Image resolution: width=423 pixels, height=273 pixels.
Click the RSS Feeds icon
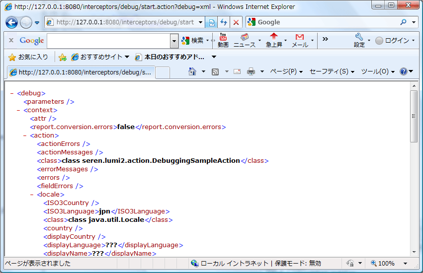215,71
